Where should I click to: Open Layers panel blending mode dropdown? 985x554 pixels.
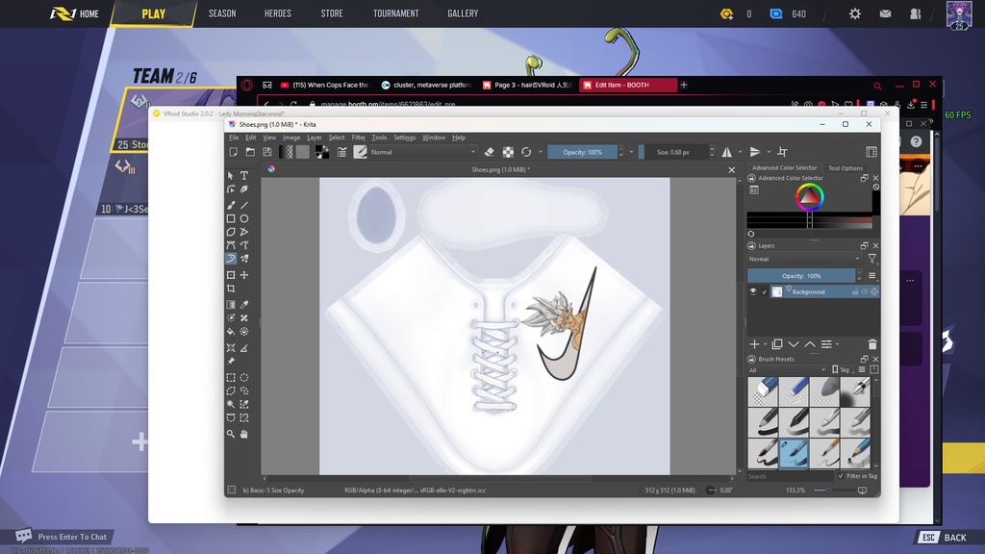[x=804, y=259]
